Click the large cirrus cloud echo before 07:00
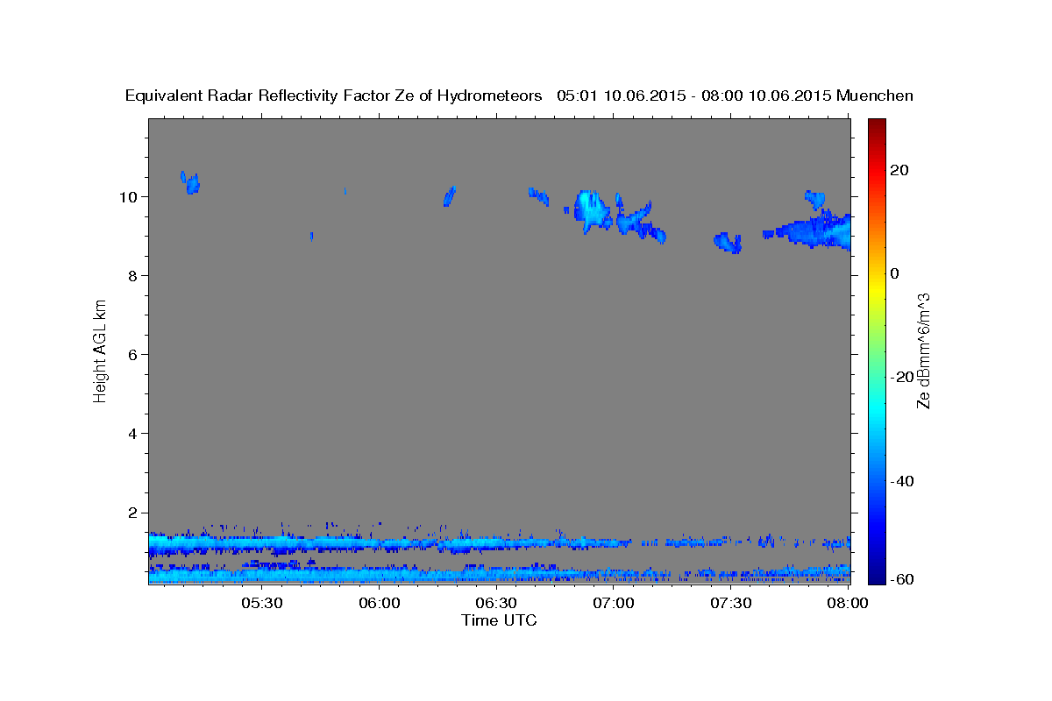Viewport: 1052px width, 701px height. pyautogui.click(x=592, y=211)
